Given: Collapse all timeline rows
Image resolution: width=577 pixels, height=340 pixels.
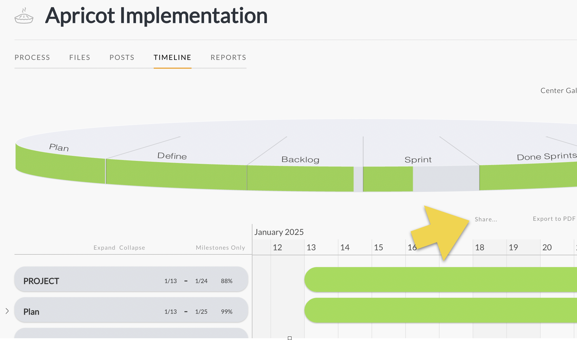Looking at the screenshot, I should click(132, 248).
